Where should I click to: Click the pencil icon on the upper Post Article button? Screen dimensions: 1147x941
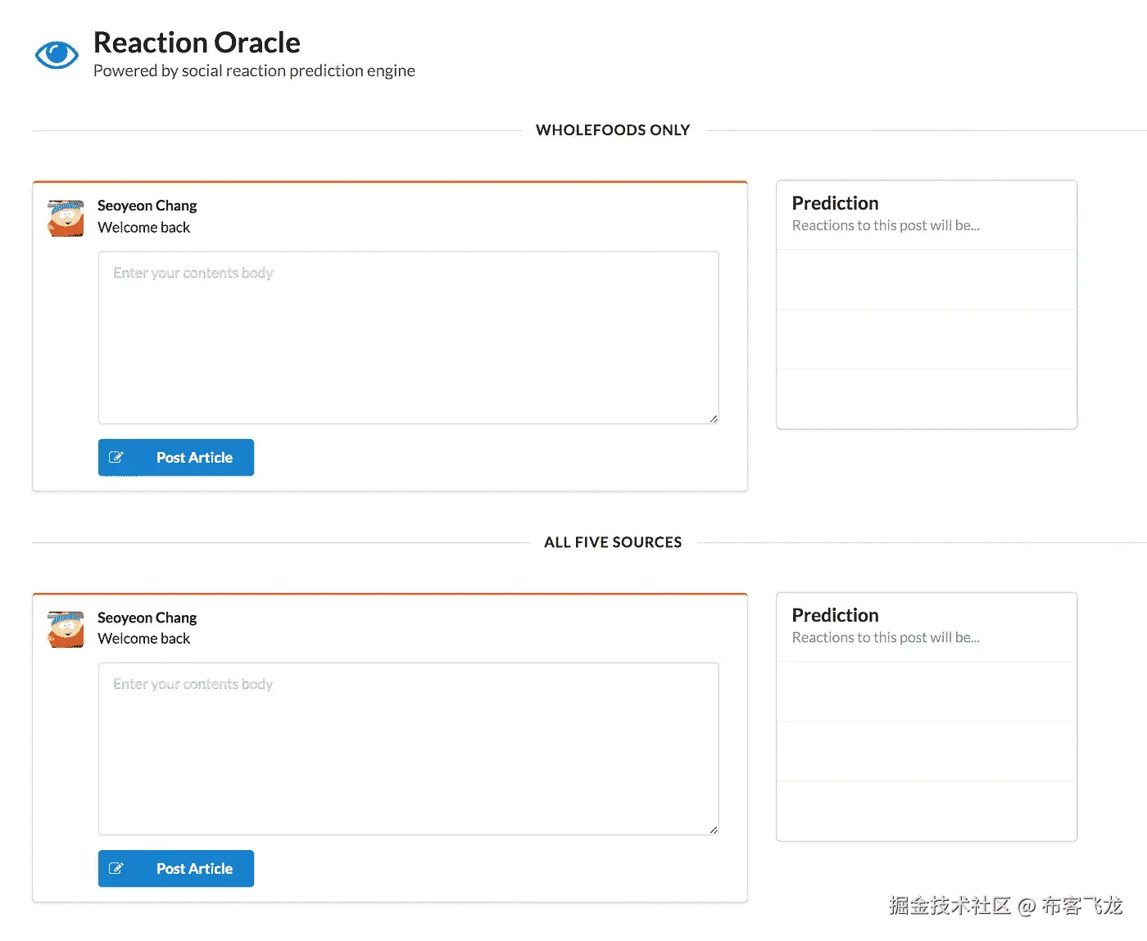pos(116,457)
